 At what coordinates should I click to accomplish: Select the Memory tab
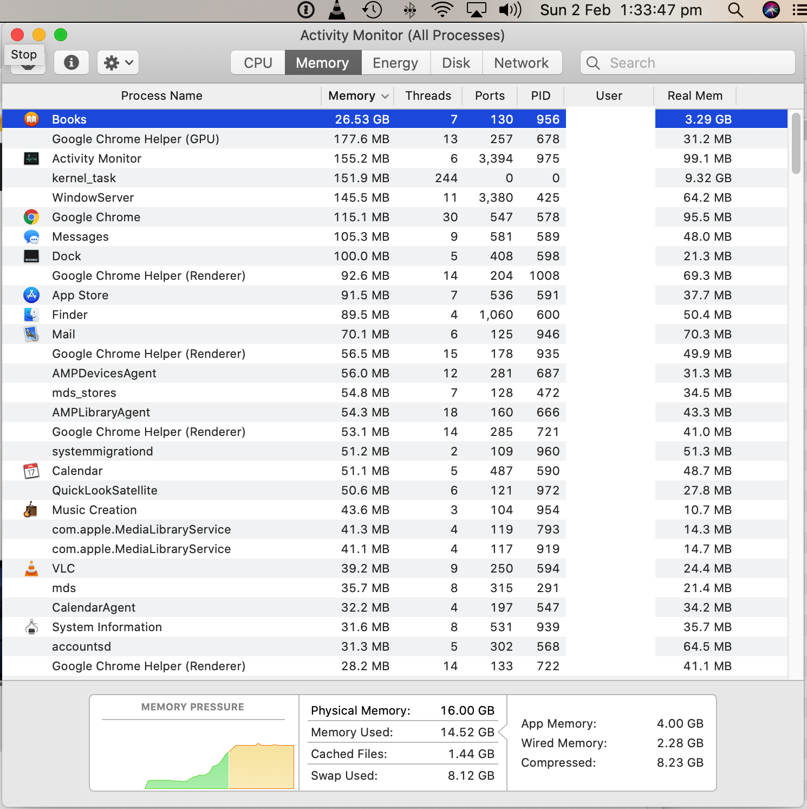tap(323, 62)
